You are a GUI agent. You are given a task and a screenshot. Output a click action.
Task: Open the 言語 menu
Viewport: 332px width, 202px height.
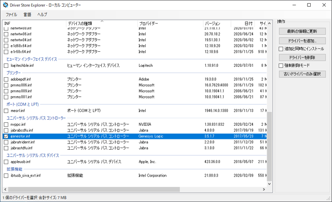[x=27, y=15]
